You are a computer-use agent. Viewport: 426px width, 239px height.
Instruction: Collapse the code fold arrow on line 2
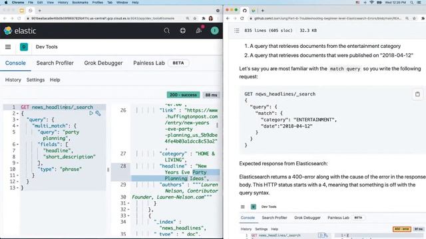point(18,114)
